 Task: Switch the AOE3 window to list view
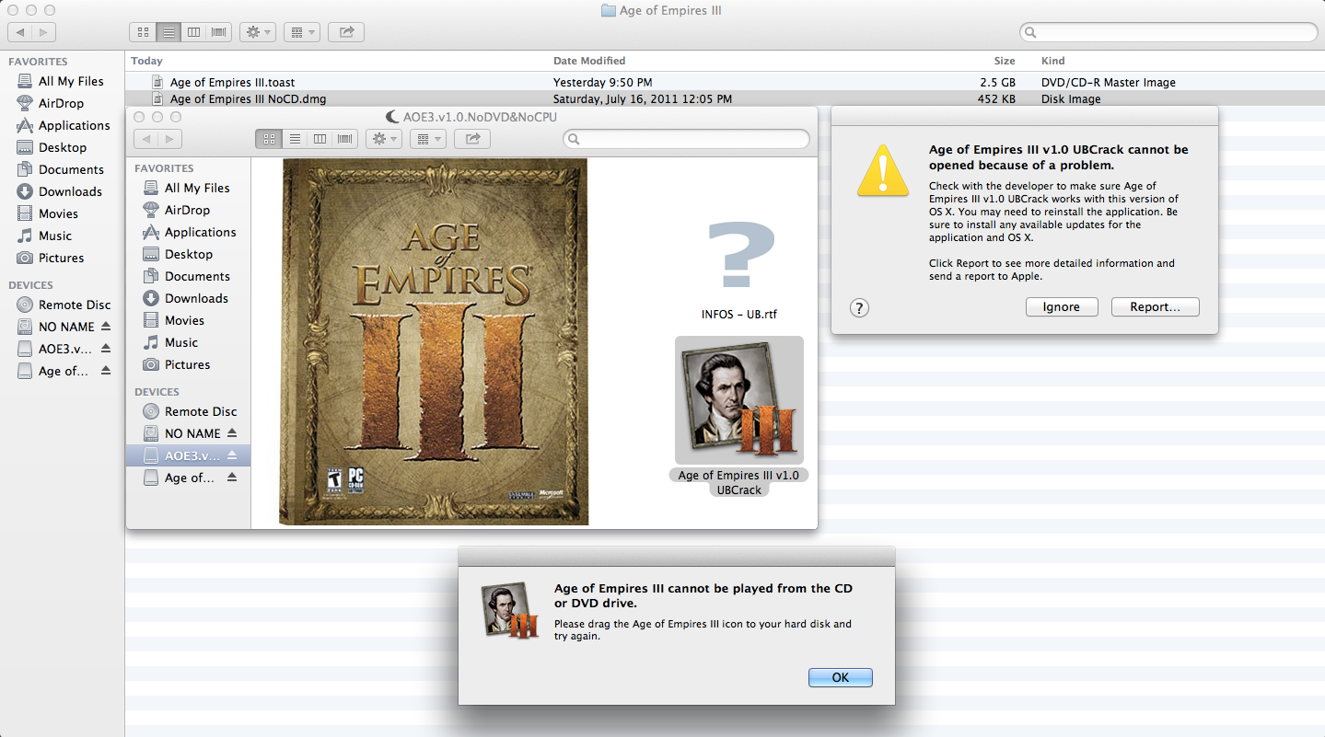[x=295, y=139]
